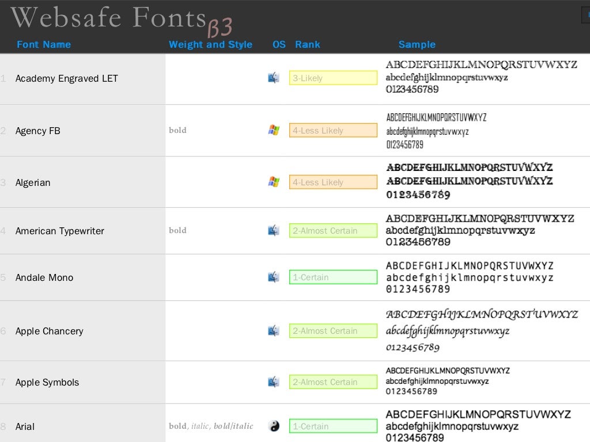Click the OS column header
The height and width of the screenshot is (442, 590).
coord(279,44)
